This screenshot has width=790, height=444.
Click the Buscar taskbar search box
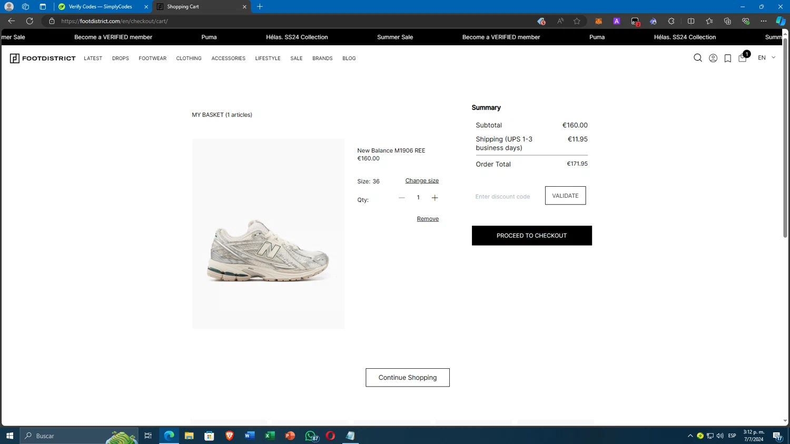pos(79,436)
